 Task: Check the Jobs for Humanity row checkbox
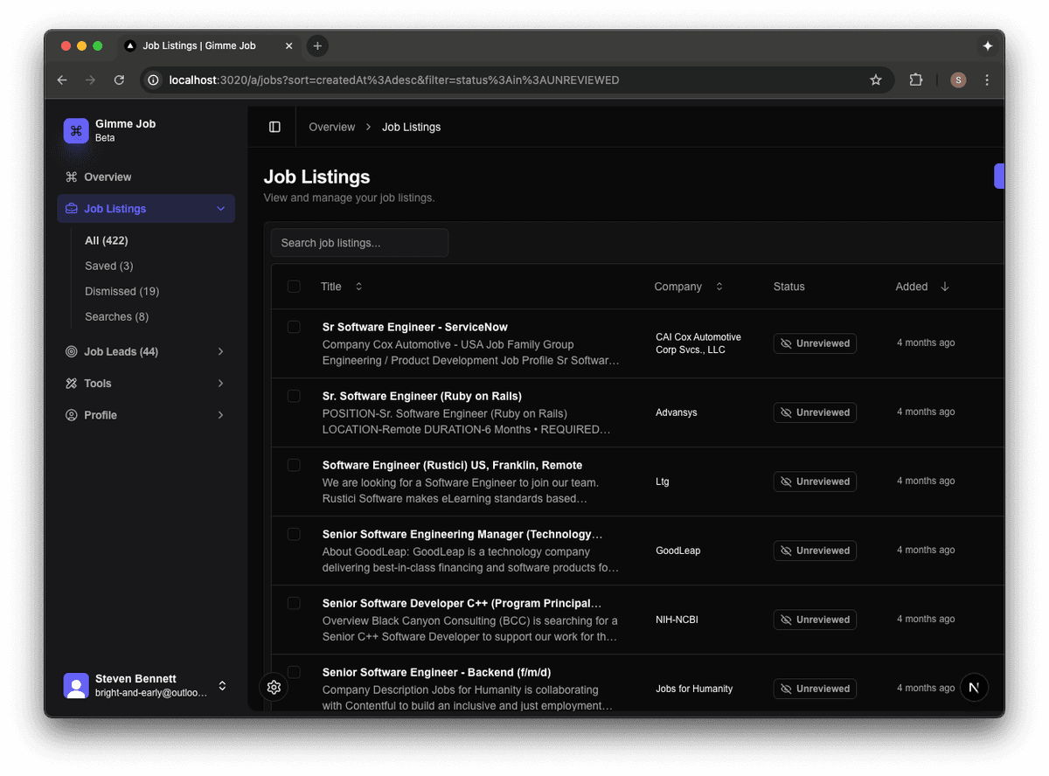pyautogui.click(x=294, y=672)
